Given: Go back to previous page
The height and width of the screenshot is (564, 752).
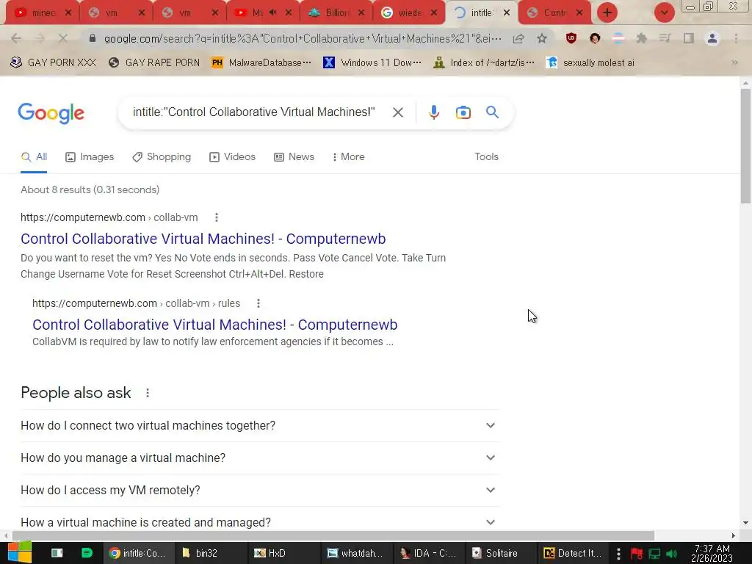Looking at the screenshot, I should point(16,38).
